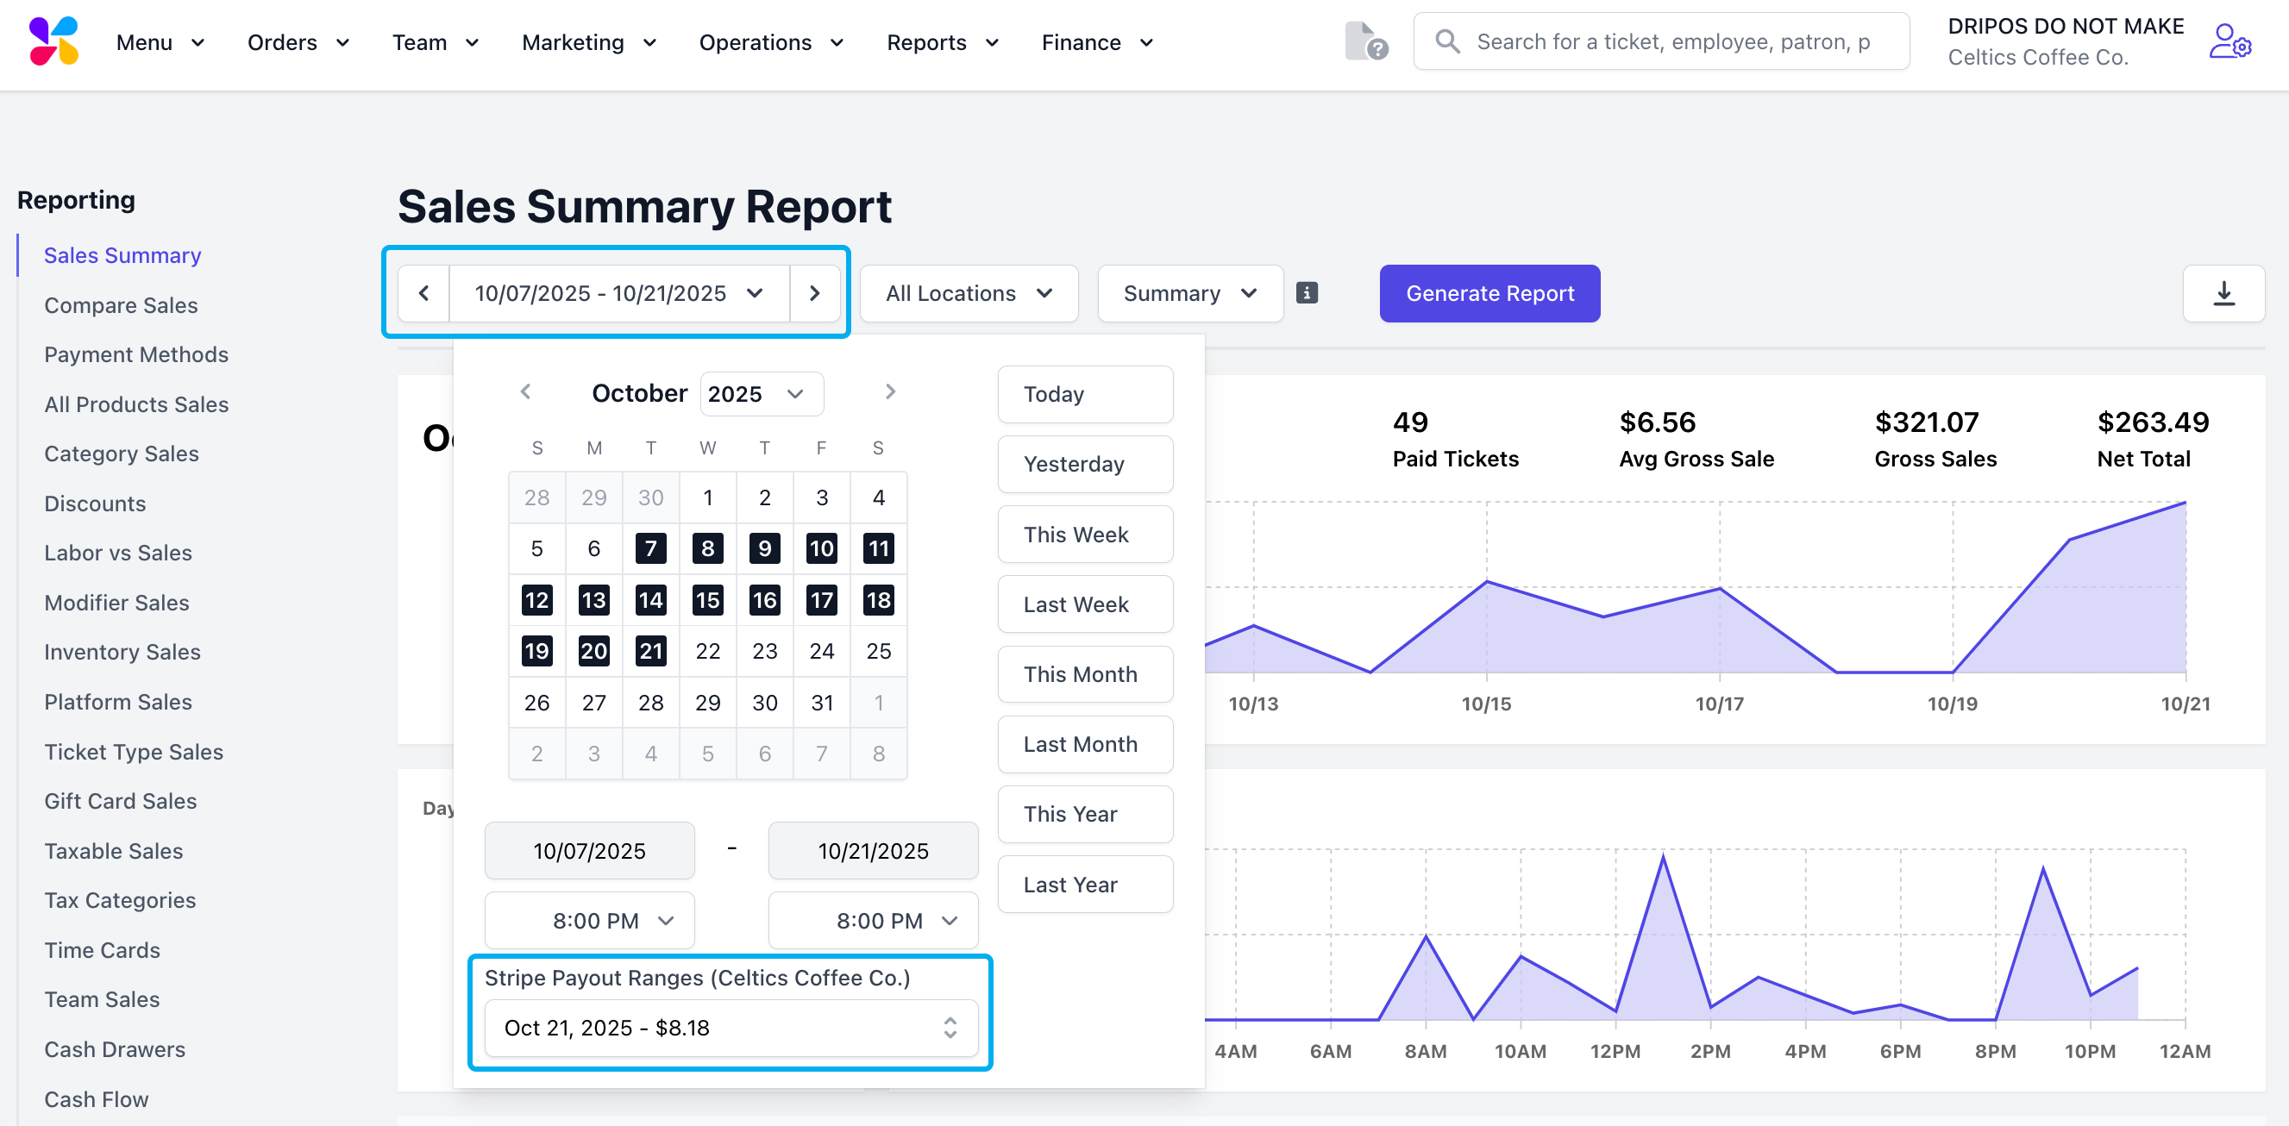The image size is (2289, 1126).
Task: Open the 2025 year selector
Action: 761,393
